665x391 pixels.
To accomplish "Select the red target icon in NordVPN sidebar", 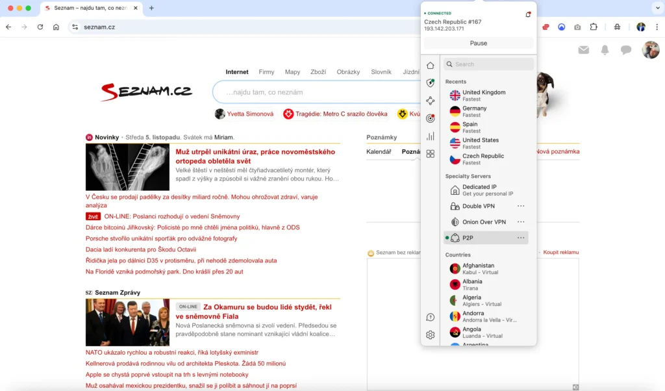I will coord(430,118).
